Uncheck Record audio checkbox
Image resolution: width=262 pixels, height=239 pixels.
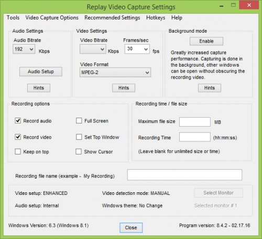[18, 121]
